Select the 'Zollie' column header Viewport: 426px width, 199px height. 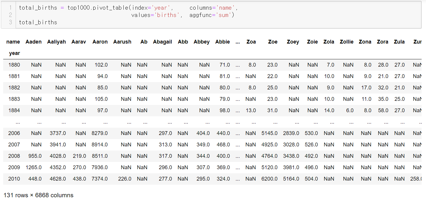(x=346, y=42)
